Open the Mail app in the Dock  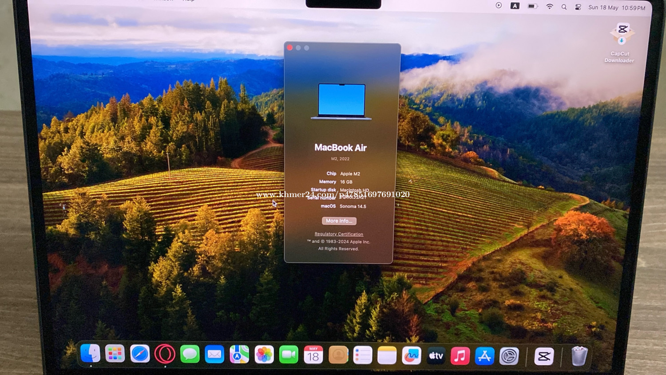point(214,354)
